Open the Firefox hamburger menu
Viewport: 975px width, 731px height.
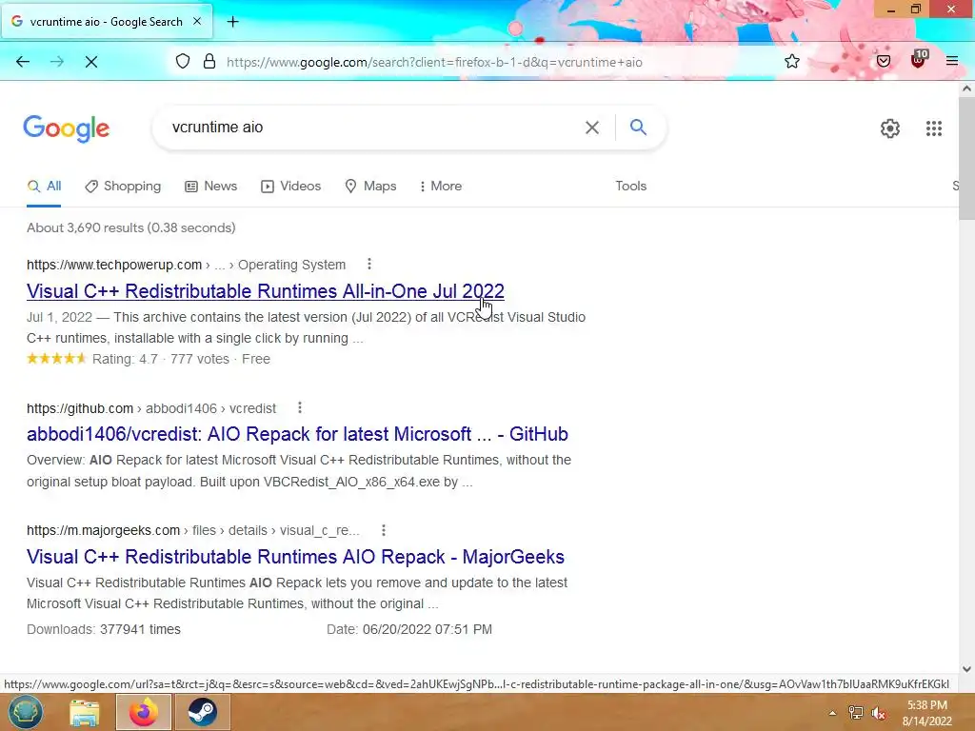coord(952,61)
